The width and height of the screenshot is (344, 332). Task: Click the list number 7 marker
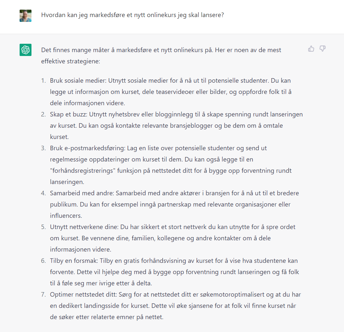tap(43, 294)
